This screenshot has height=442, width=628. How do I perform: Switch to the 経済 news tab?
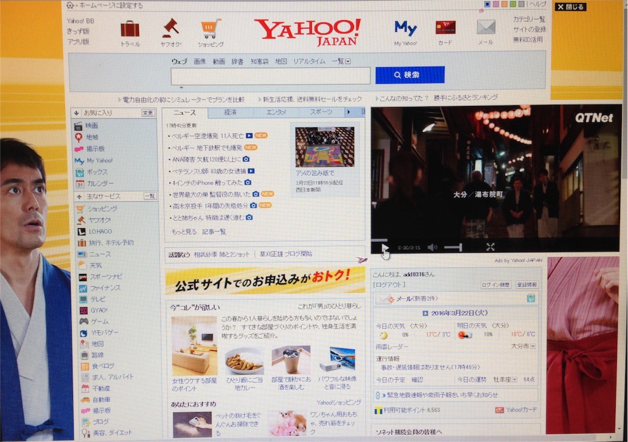(x=230, y=113)
